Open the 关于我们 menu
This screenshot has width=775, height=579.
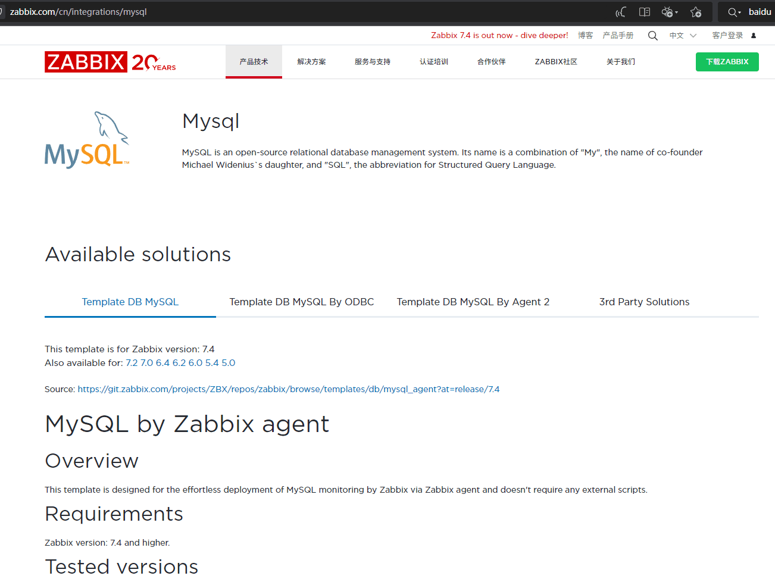click(x=621, y=62)
